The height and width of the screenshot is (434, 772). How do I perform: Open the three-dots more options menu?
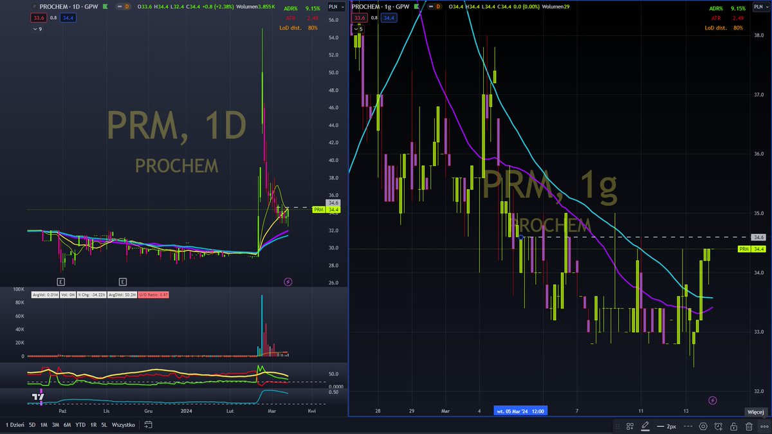point(764,426)
